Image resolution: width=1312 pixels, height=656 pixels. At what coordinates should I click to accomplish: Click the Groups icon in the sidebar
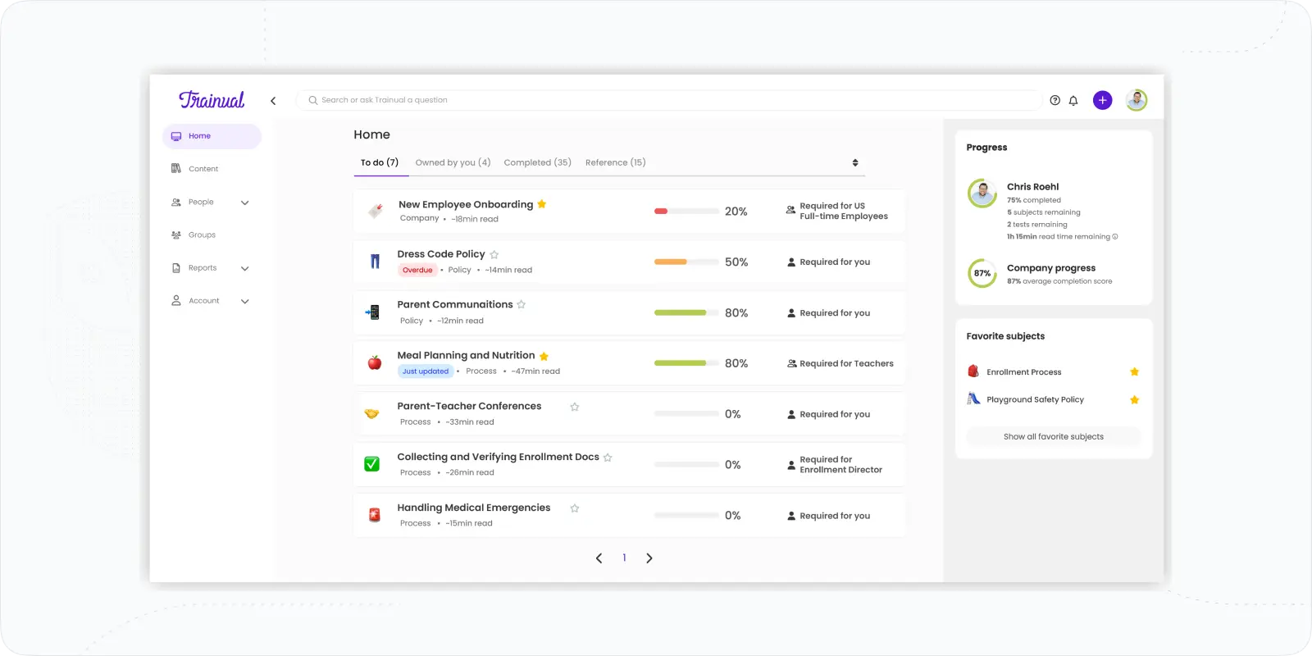coord(176,235)
